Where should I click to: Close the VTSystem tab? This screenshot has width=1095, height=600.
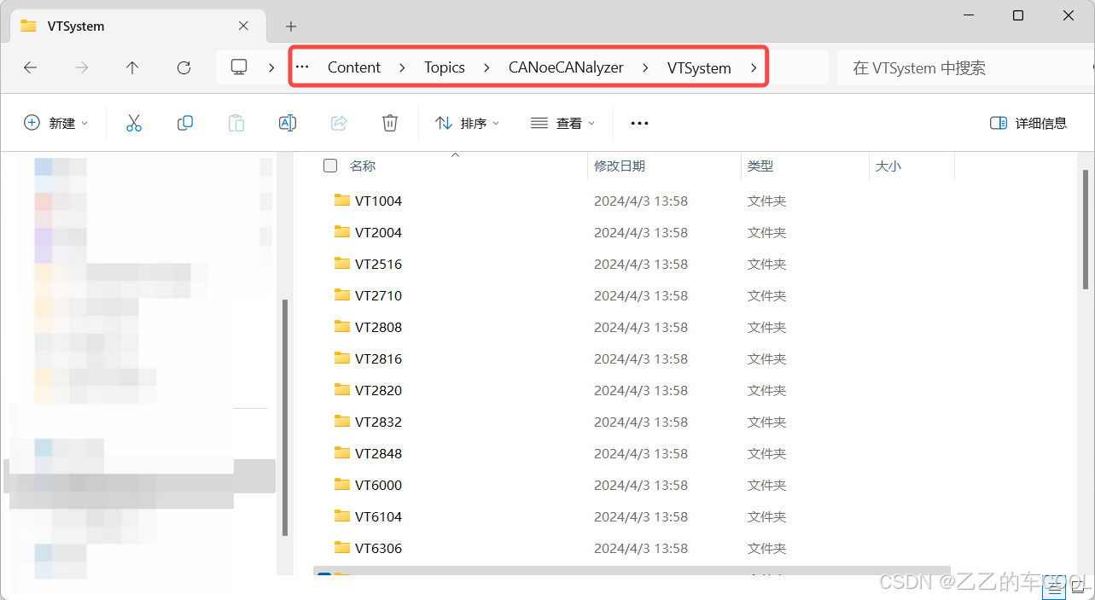point(243,26)
